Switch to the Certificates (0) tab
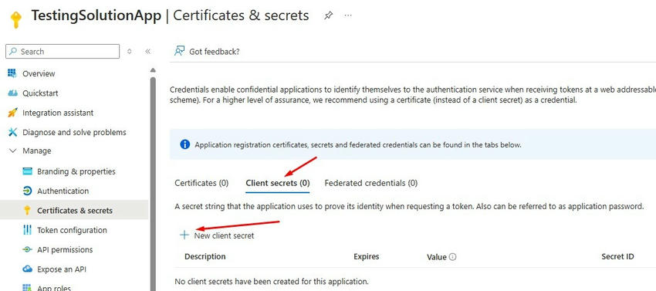Screen dimensions: 656x291 pyautogui.click(x=201, y=183)
